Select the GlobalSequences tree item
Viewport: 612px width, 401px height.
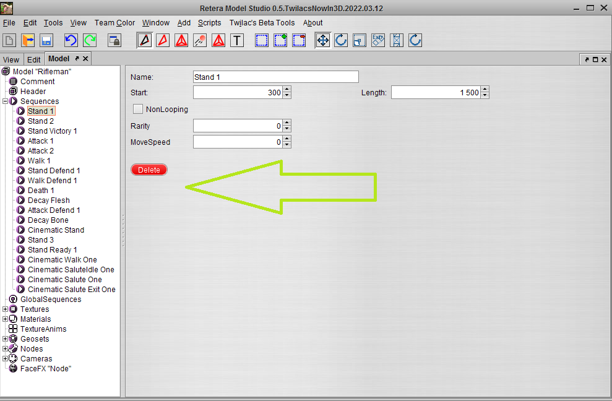51,299
